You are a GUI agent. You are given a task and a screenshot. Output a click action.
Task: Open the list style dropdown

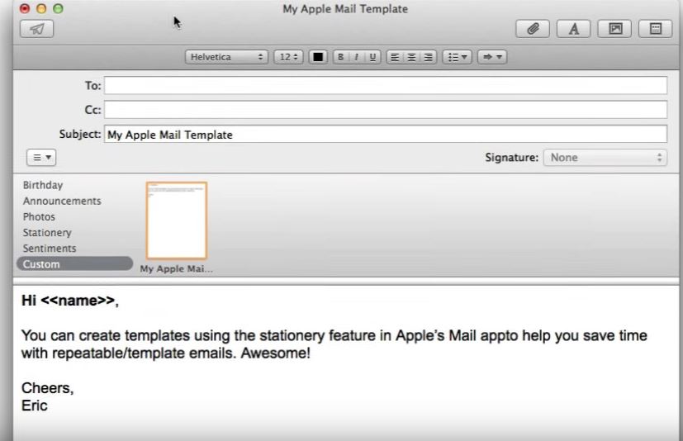point(457,57)
